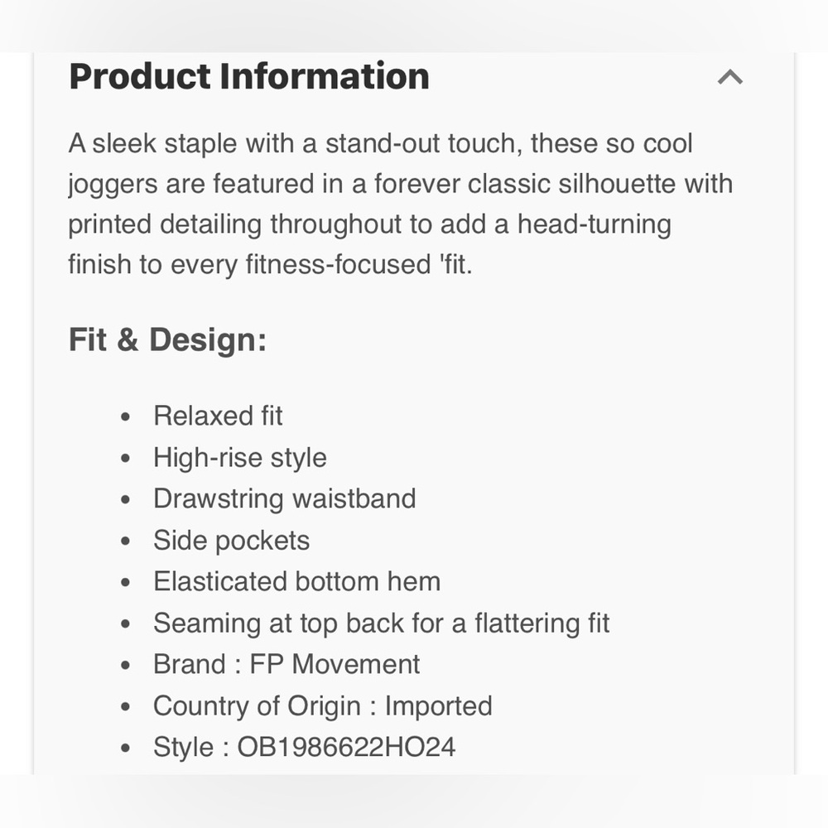Viewport: 828px width, 828px height.
Task: Click the Drawstring waistband bullet text
Action: pyautogui.click(x=285, y=498)
